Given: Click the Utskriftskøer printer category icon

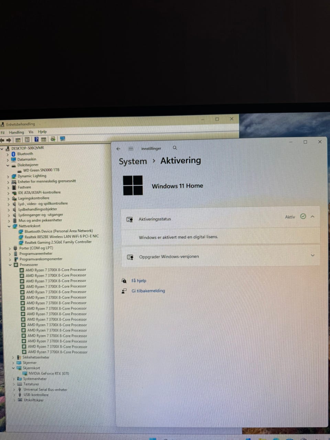Looking at the screenshot, I should [x=20, y=400].
